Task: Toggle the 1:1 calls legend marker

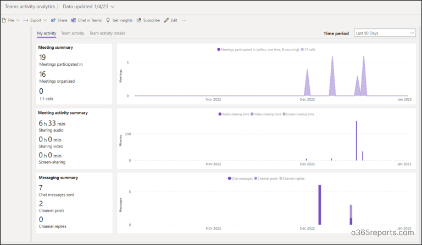Action: tap(302, 50)
